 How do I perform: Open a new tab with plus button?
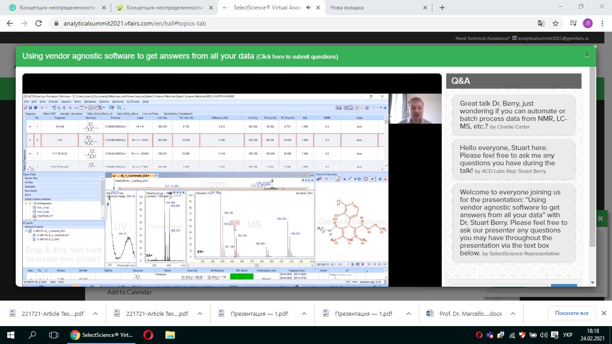point(442,8)
